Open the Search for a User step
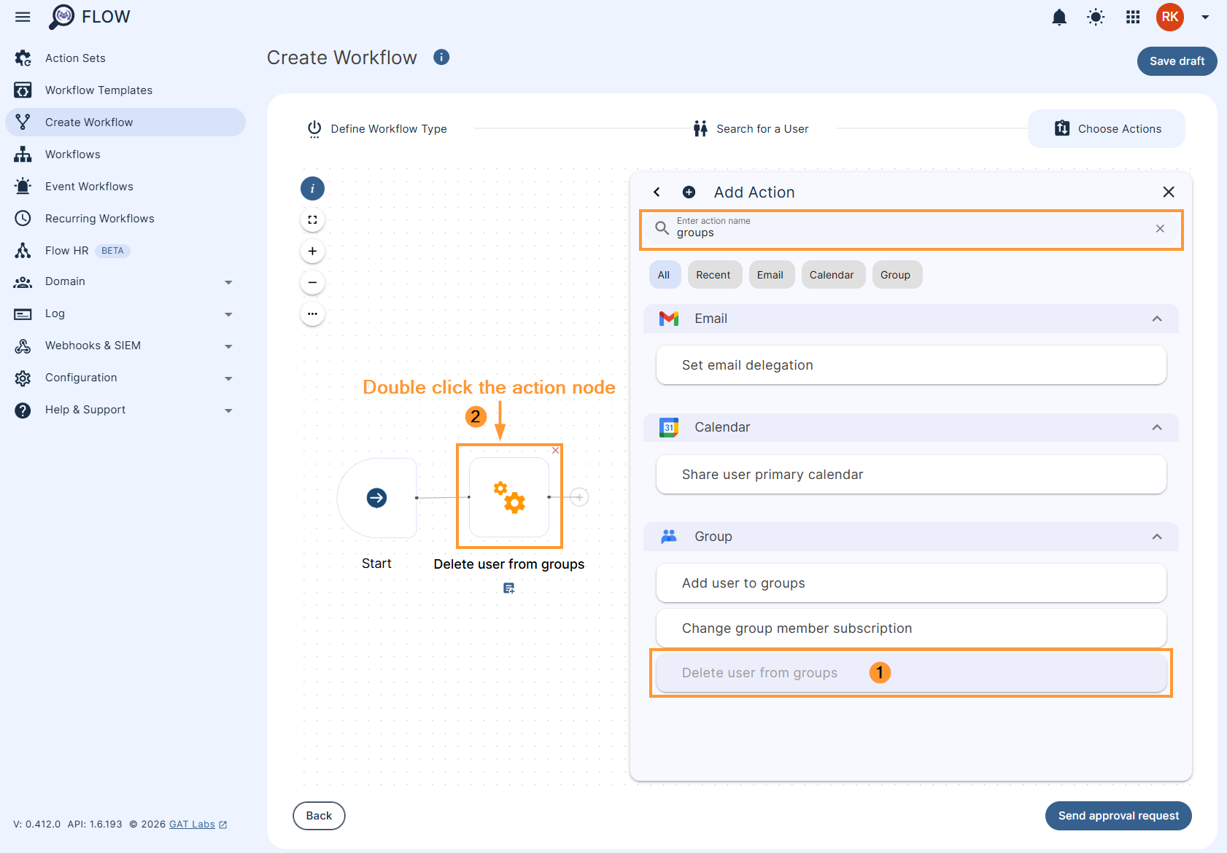This screenshot has height=853, width=1227. [x=762, y=128]
